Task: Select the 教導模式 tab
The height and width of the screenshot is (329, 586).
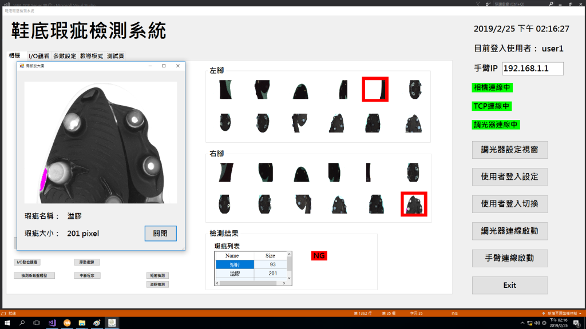Action: (92, 56)
